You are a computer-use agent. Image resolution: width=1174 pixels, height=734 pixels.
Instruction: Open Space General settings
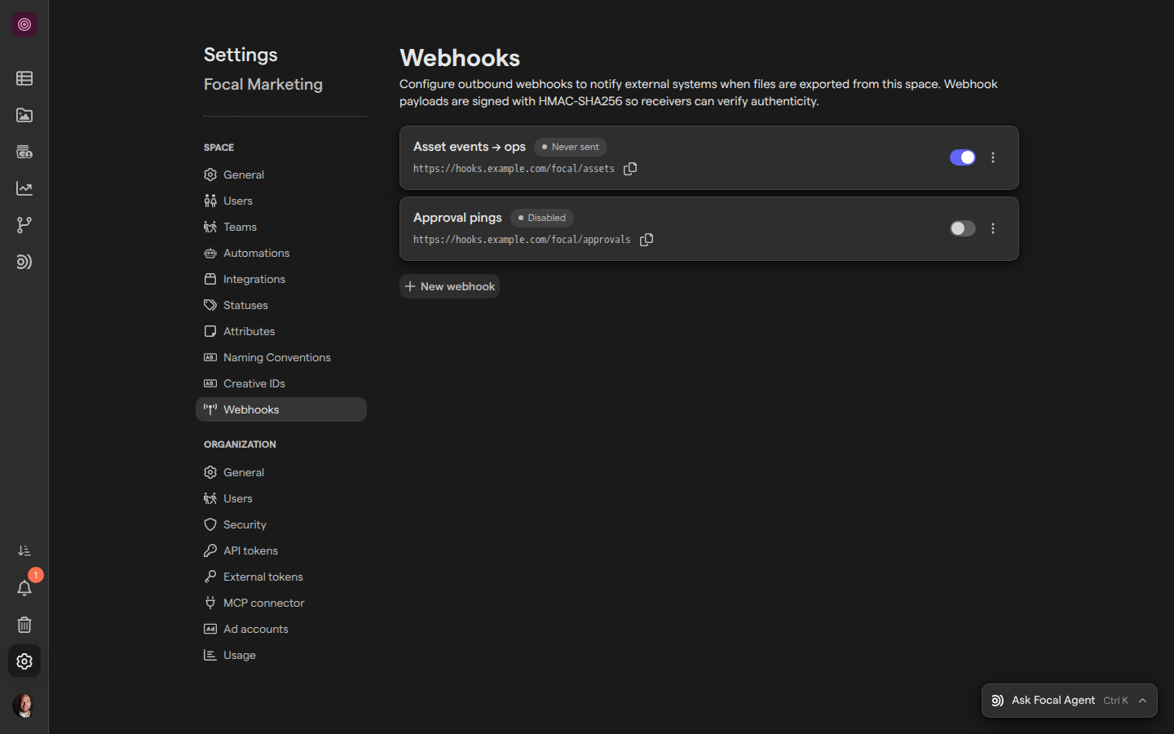click(x=281, y=175)
